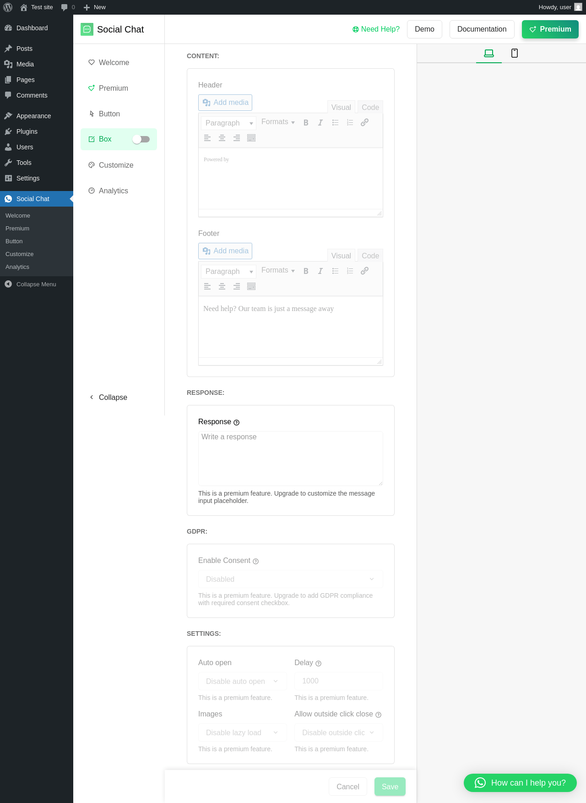Open the Header Paragraph format dropdown
This screenshot has height=803, width=586.
[228, 123]
